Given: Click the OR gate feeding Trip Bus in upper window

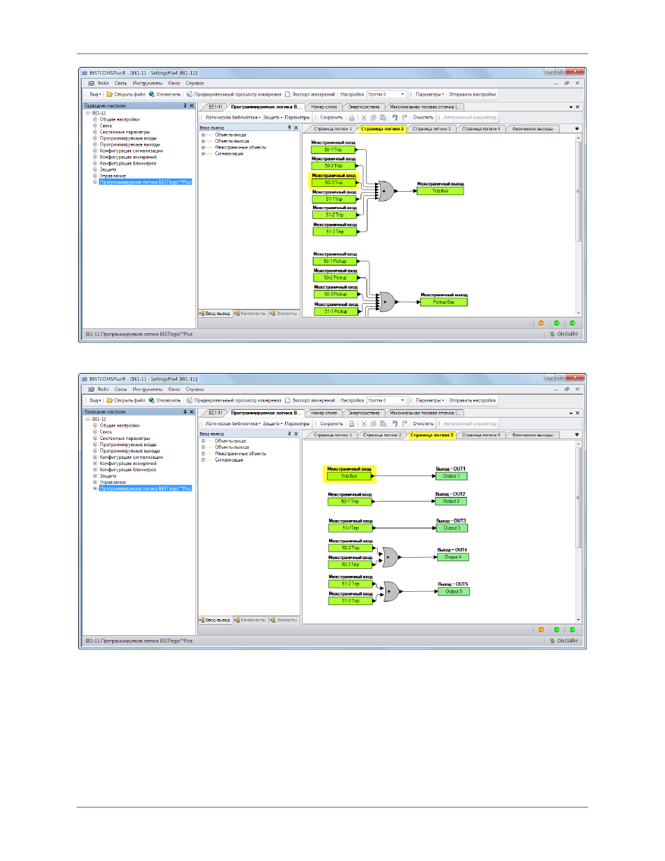Looking at the screenshot, I should (386, 191).
